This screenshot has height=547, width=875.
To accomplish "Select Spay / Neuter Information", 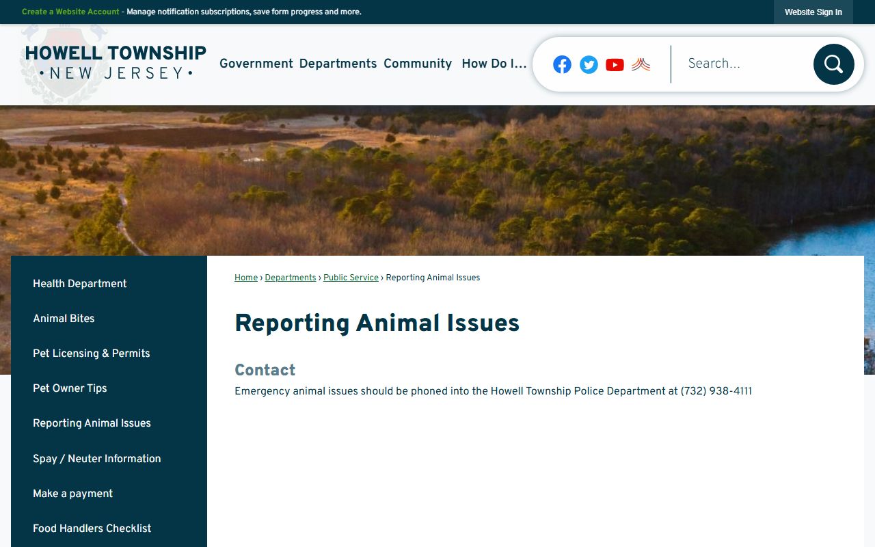I will point(97,459).
